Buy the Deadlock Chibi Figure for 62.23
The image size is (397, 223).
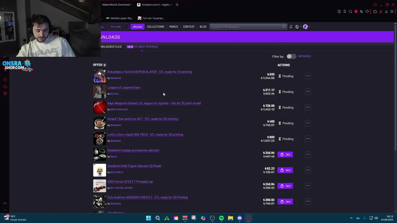point(285,170)
